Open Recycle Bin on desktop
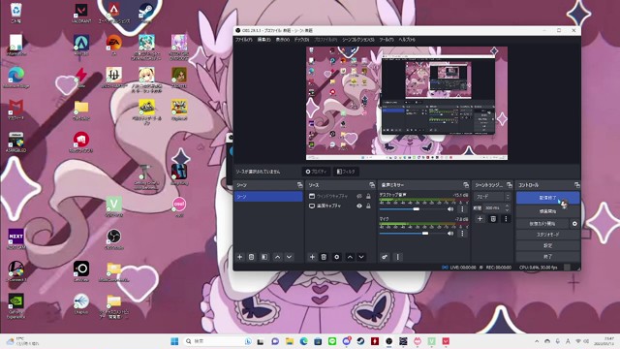 pos(16,13)
